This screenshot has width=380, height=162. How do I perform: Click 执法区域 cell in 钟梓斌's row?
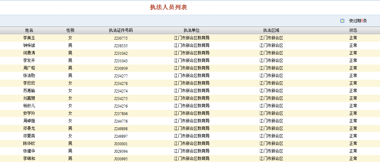(x=271, y=45)
